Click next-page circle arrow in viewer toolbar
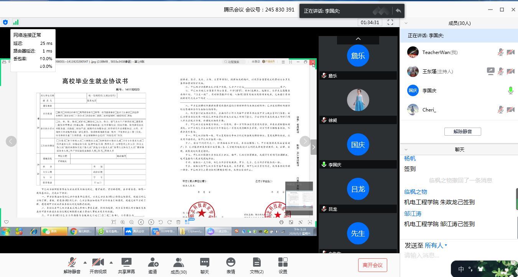The height and width of the screenshot is (277, 518). (151, 222)
